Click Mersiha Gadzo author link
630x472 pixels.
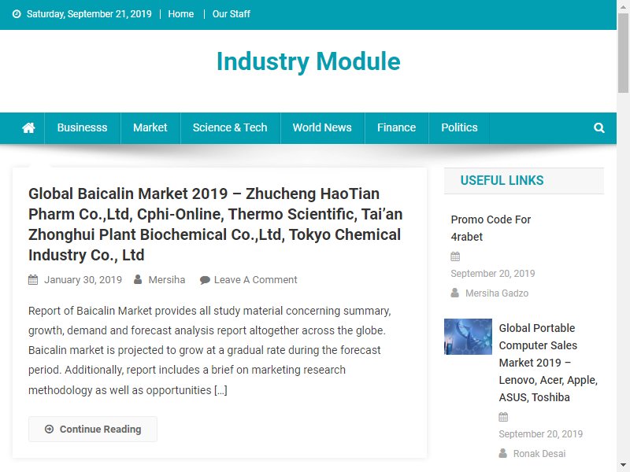[x=497, y=293]
